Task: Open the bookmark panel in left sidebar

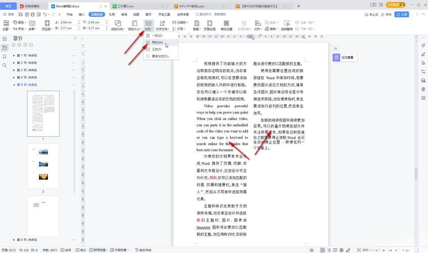Action: (x=5, y=57)
